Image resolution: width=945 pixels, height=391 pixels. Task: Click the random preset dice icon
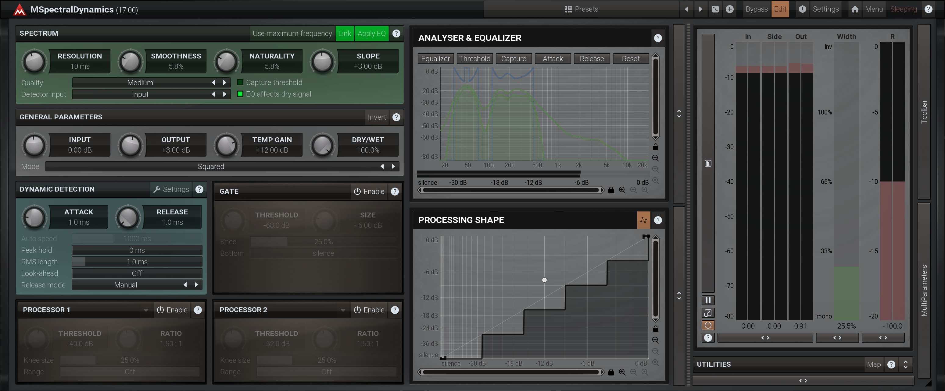715,9
